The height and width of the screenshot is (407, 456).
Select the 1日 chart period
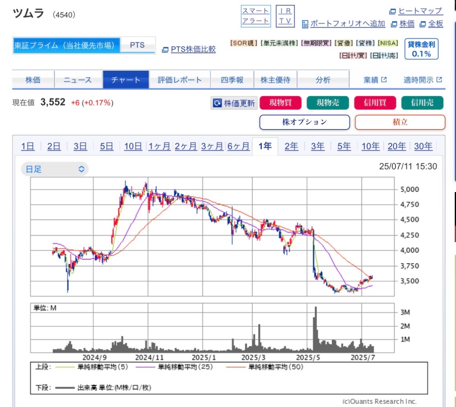point(28,146)
